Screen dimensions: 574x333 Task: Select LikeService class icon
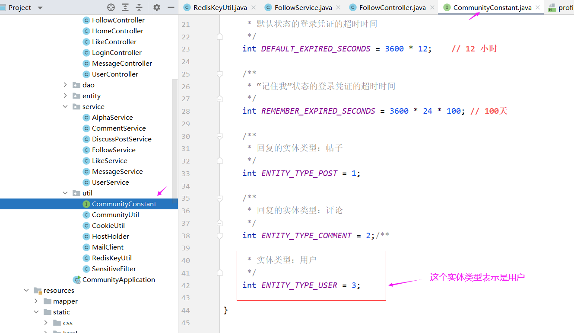pos(86,160)
